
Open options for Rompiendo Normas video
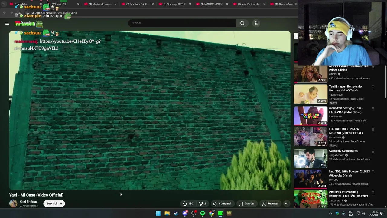click(373, 87)
